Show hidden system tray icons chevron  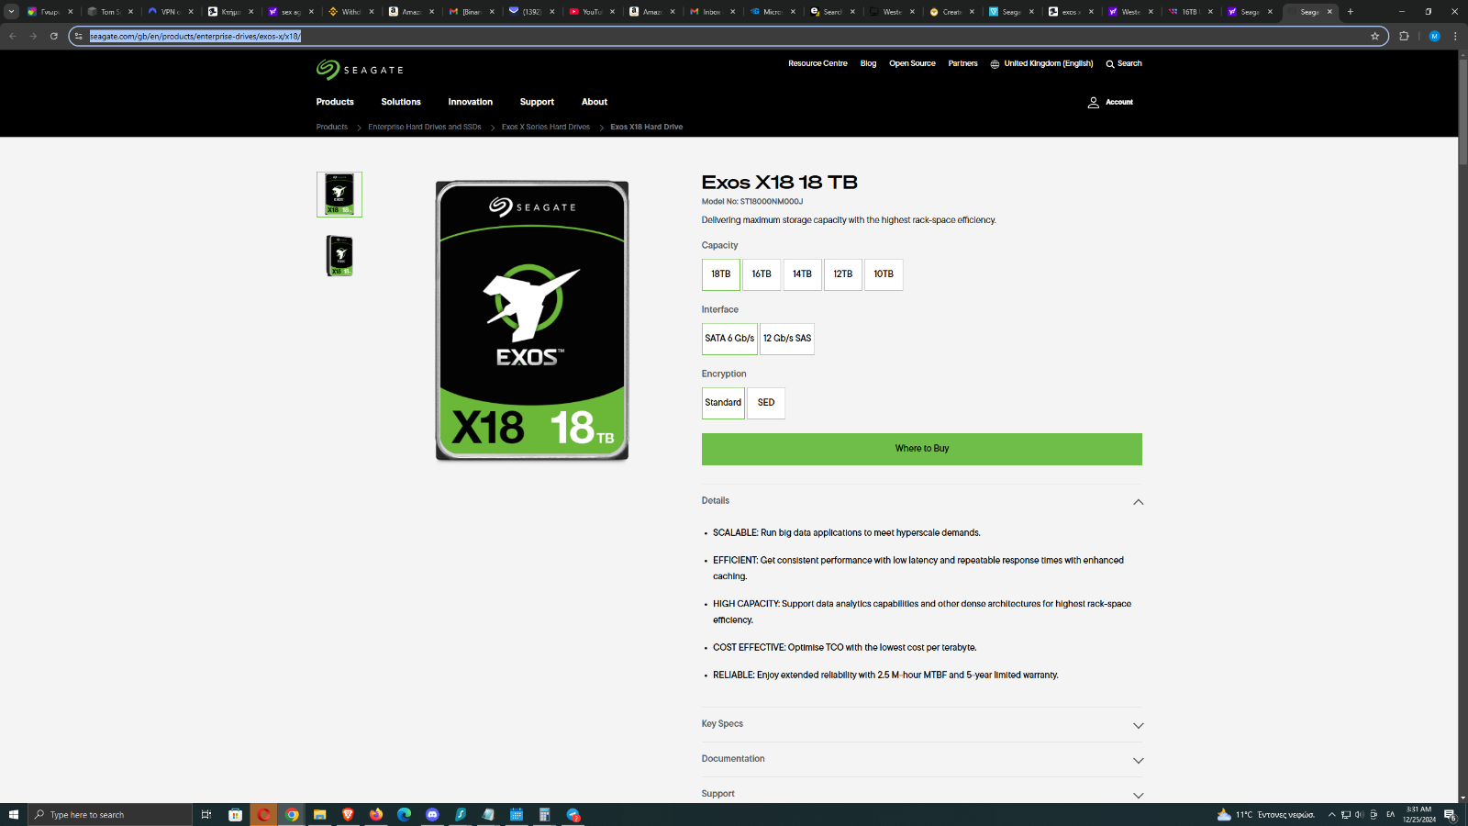pyautogui.click(x=1331, y=815)
